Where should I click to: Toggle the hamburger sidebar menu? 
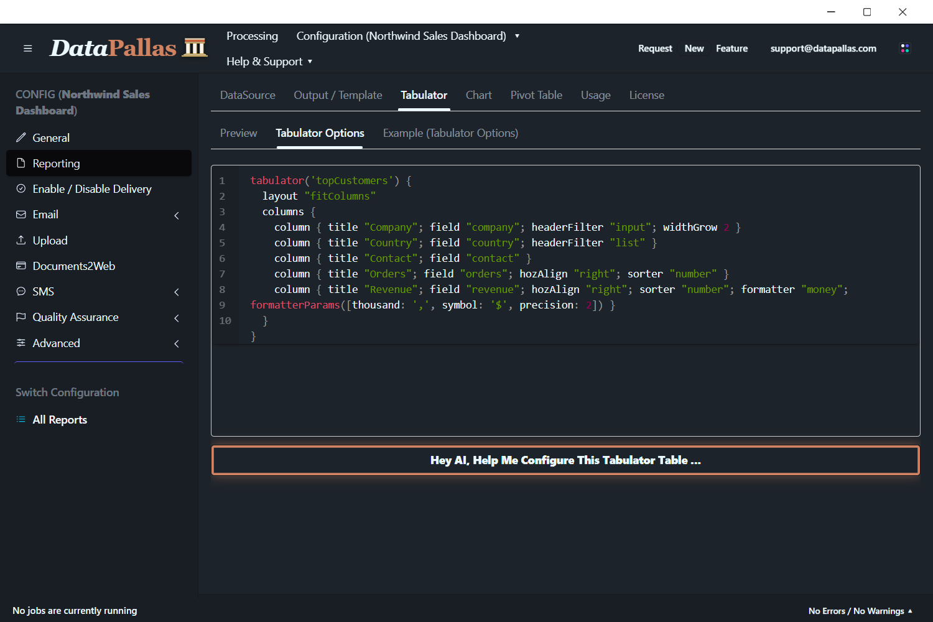click(x=27, y=49)
